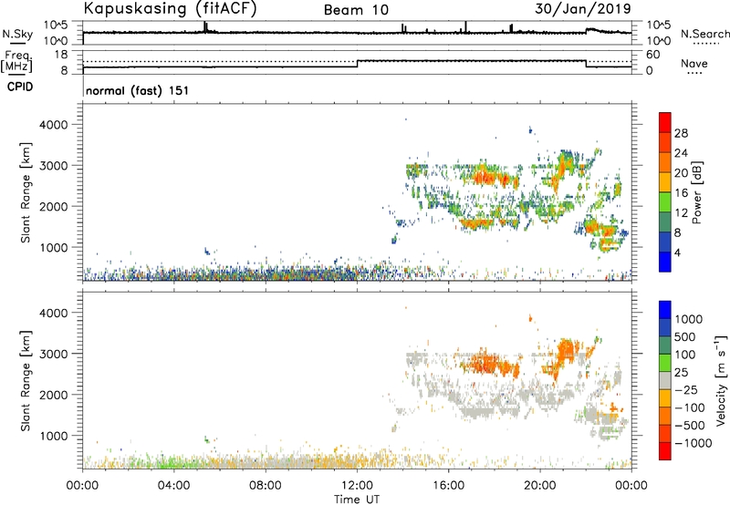Select the "N.Sky" legend label
This screenshot has width=730, height=505.
point(17,35)
